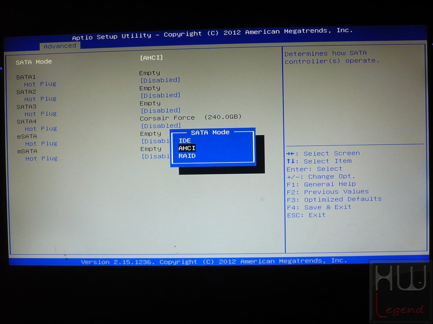Toggle SATA4 Hot Plug [Disabled] value
Viewport: 433px width, 324px height.
click(x=161, y=126)
